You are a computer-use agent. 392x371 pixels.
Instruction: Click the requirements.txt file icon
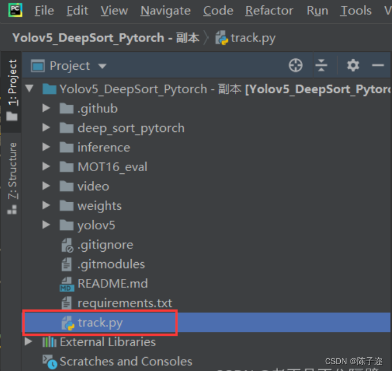click(67, 303)
